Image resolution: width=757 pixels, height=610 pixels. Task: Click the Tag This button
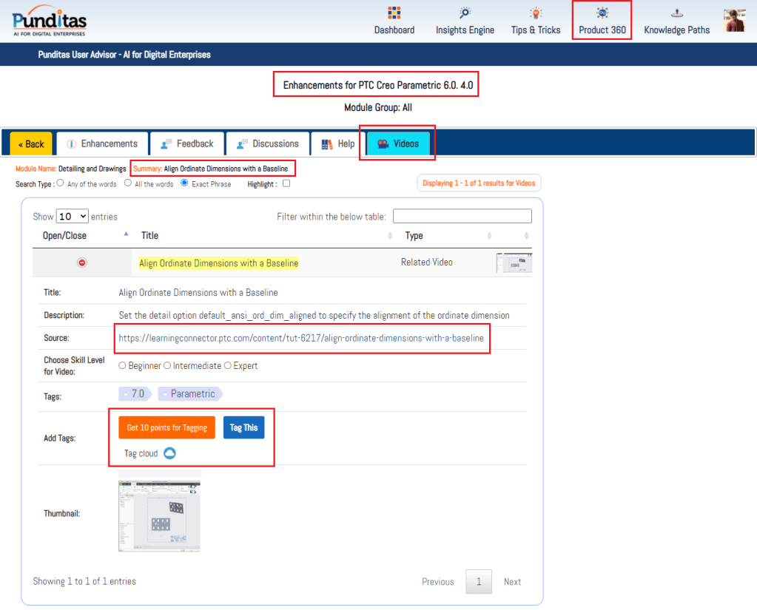tap(243, 427)
